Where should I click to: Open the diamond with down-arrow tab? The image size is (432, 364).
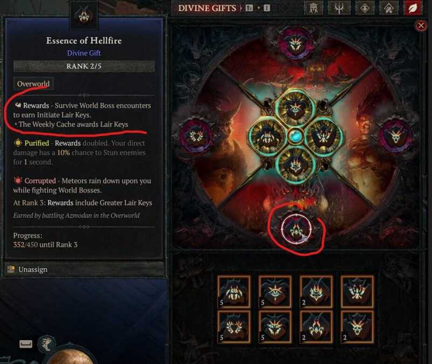[x=365, y=8]
